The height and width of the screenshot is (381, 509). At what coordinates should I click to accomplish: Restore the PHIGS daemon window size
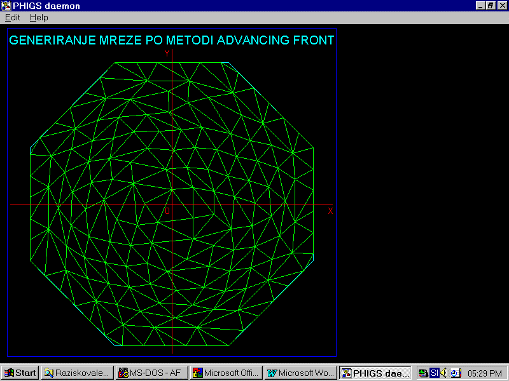pyautogui.click(x=491, y=6)
